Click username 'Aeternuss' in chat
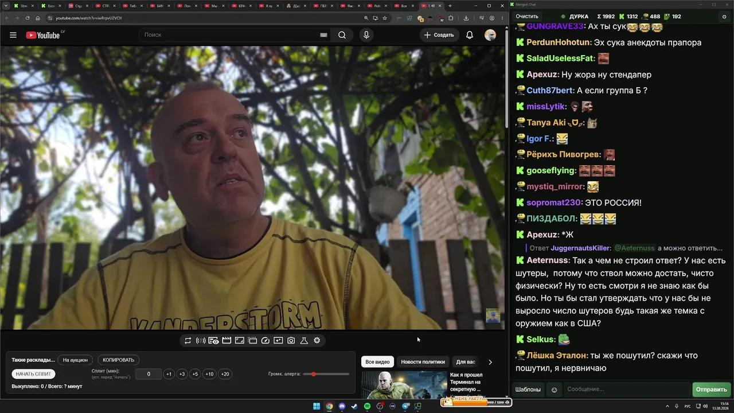Viewport: 734px width, 413px height. (x=547, y=260)
